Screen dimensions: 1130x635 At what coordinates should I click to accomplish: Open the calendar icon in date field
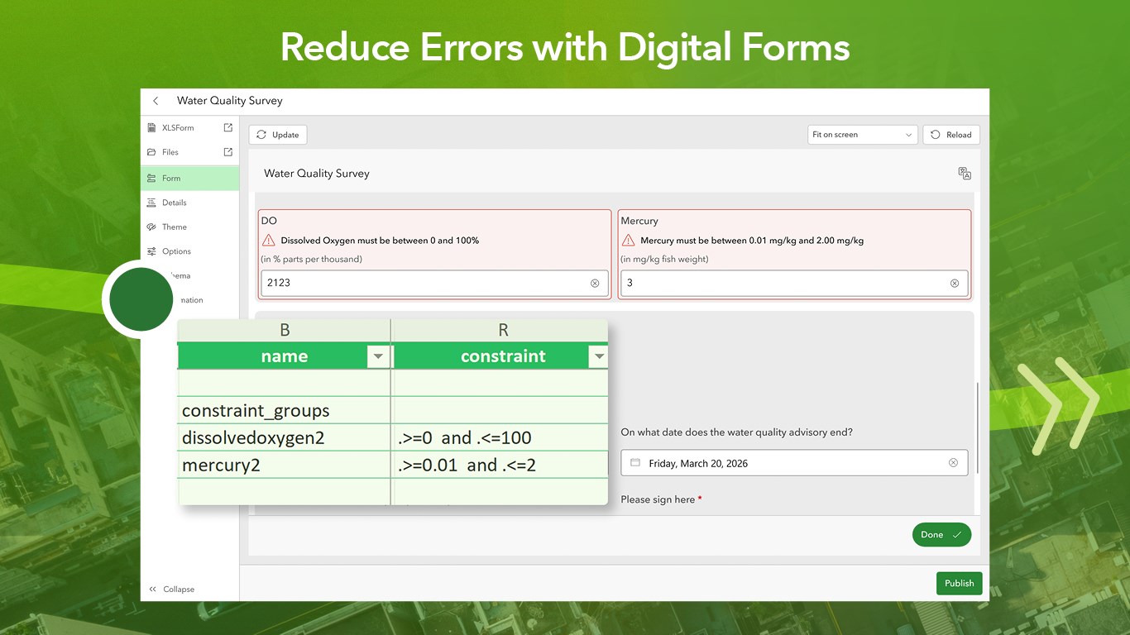pyautogui.click(x=635, y=463)
